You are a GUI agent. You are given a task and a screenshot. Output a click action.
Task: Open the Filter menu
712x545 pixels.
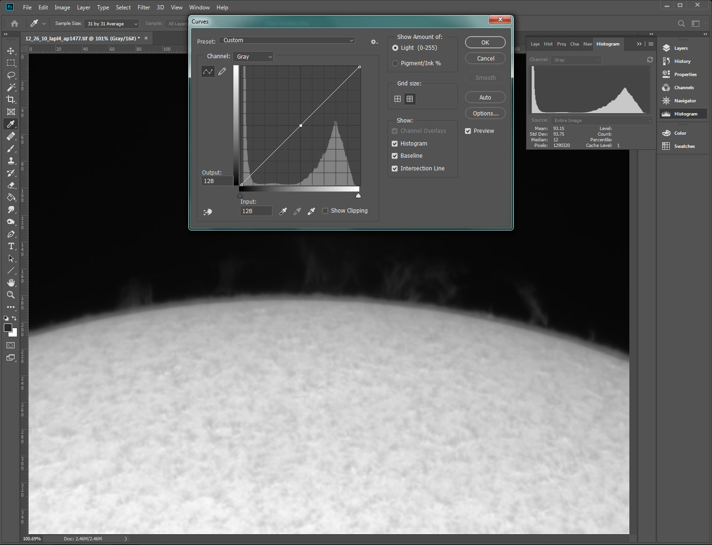pyautogui.click(x=144, y=8)
